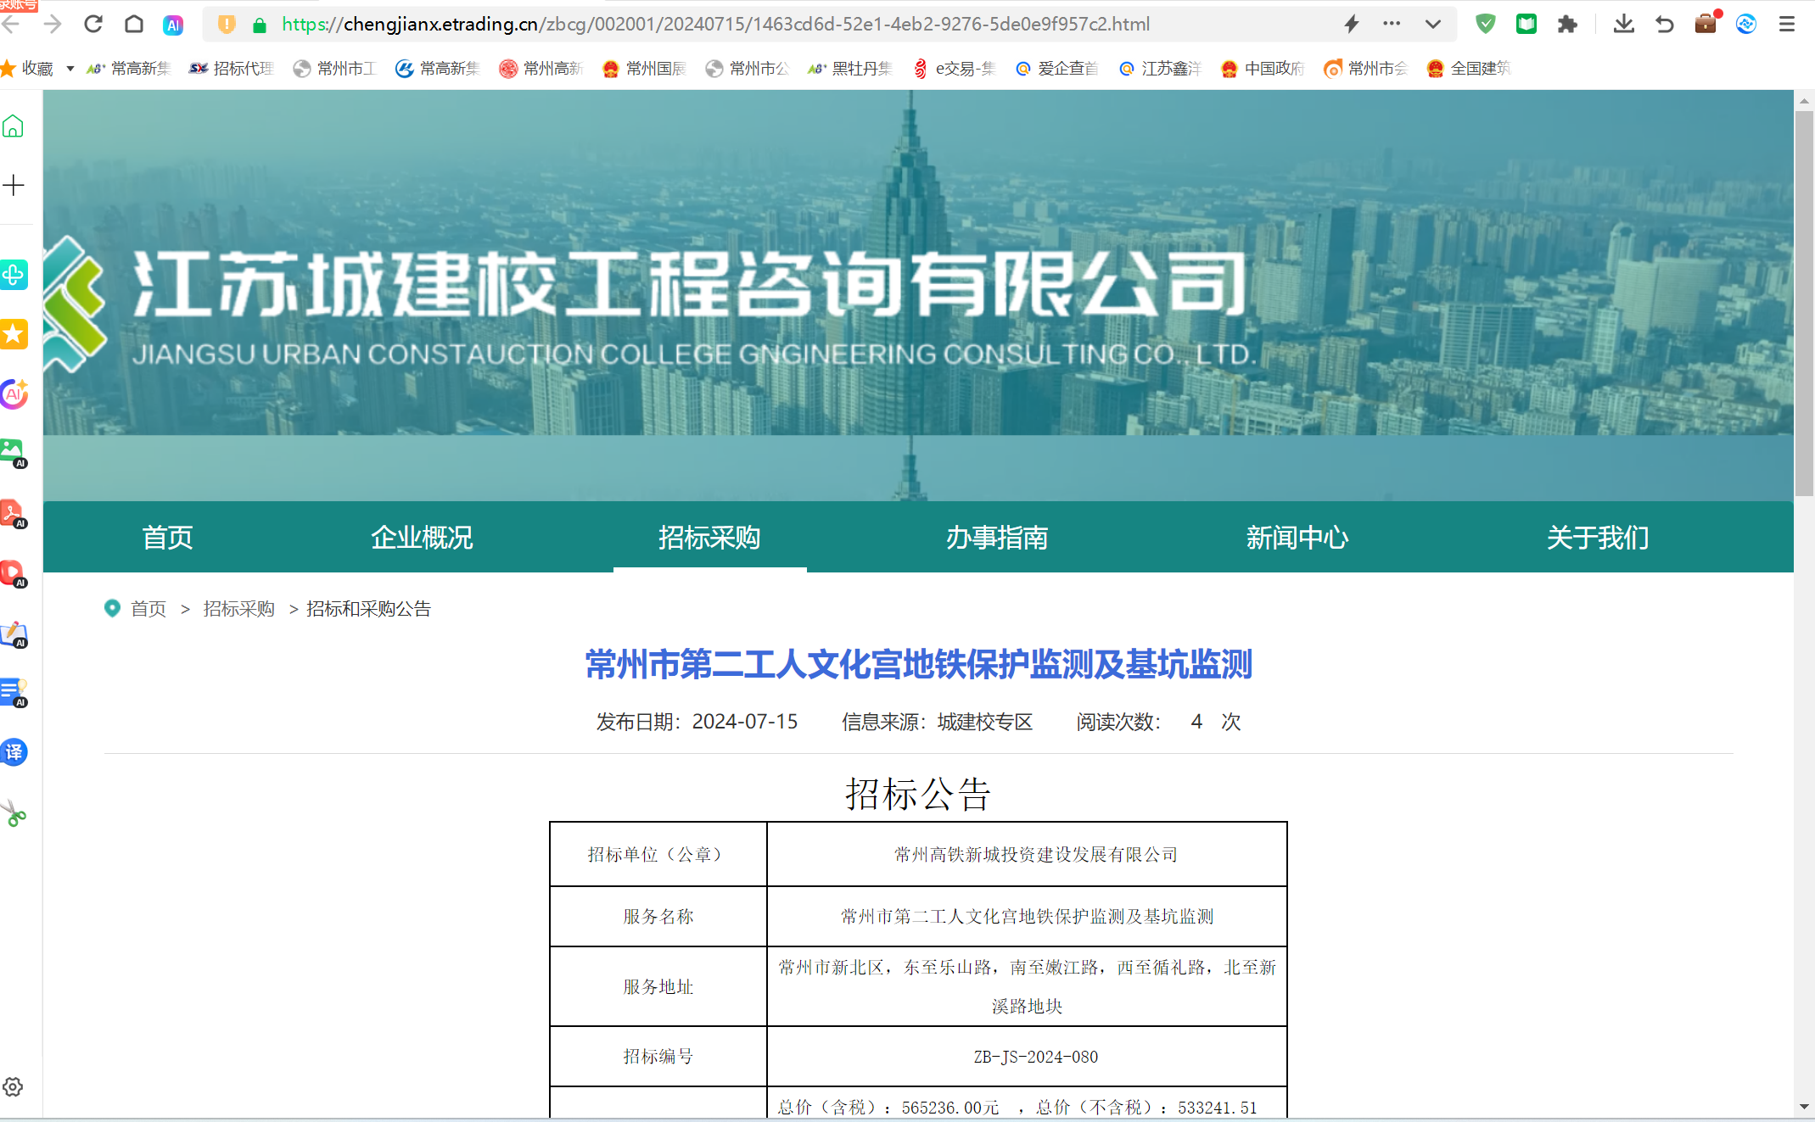This screenshot has width=1815, height=1122.
Task: Open the 招标采购 navigation tab
Action: click(x=709, y=538)
